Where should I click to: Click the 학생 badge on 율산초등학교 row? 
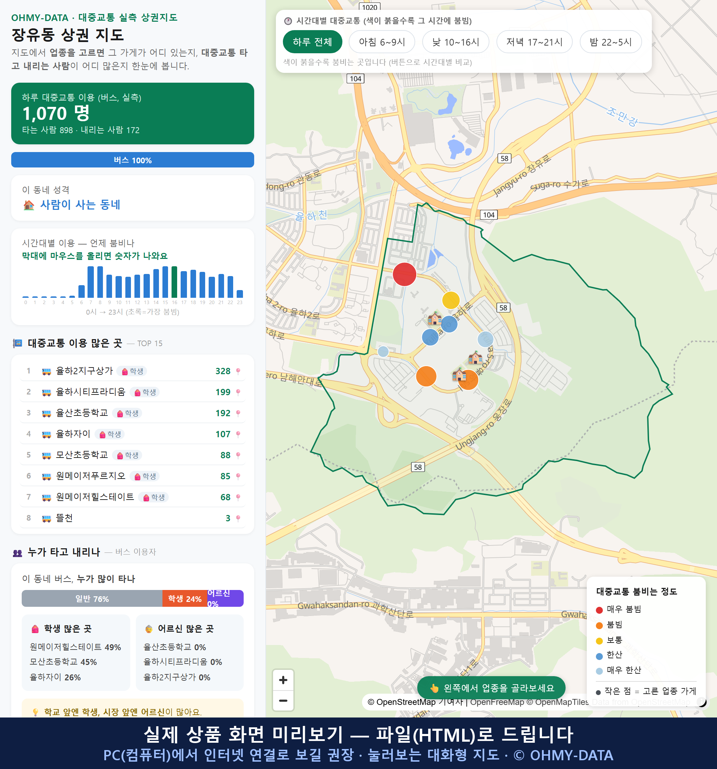click(x=127, y=413)
